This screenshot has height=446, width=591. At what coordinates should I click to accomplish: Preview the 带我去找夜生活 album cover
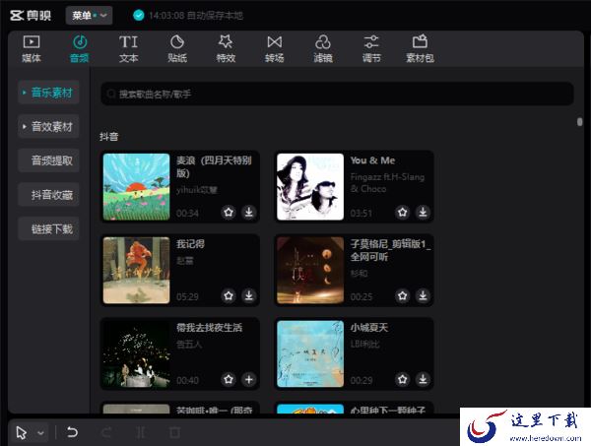[137, 354]
